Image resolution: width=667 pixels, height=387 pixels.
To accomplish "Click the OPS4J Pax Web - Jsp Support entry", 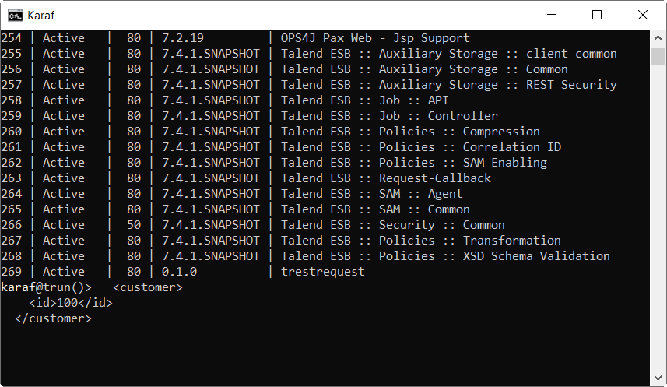I will coord(375,38).
